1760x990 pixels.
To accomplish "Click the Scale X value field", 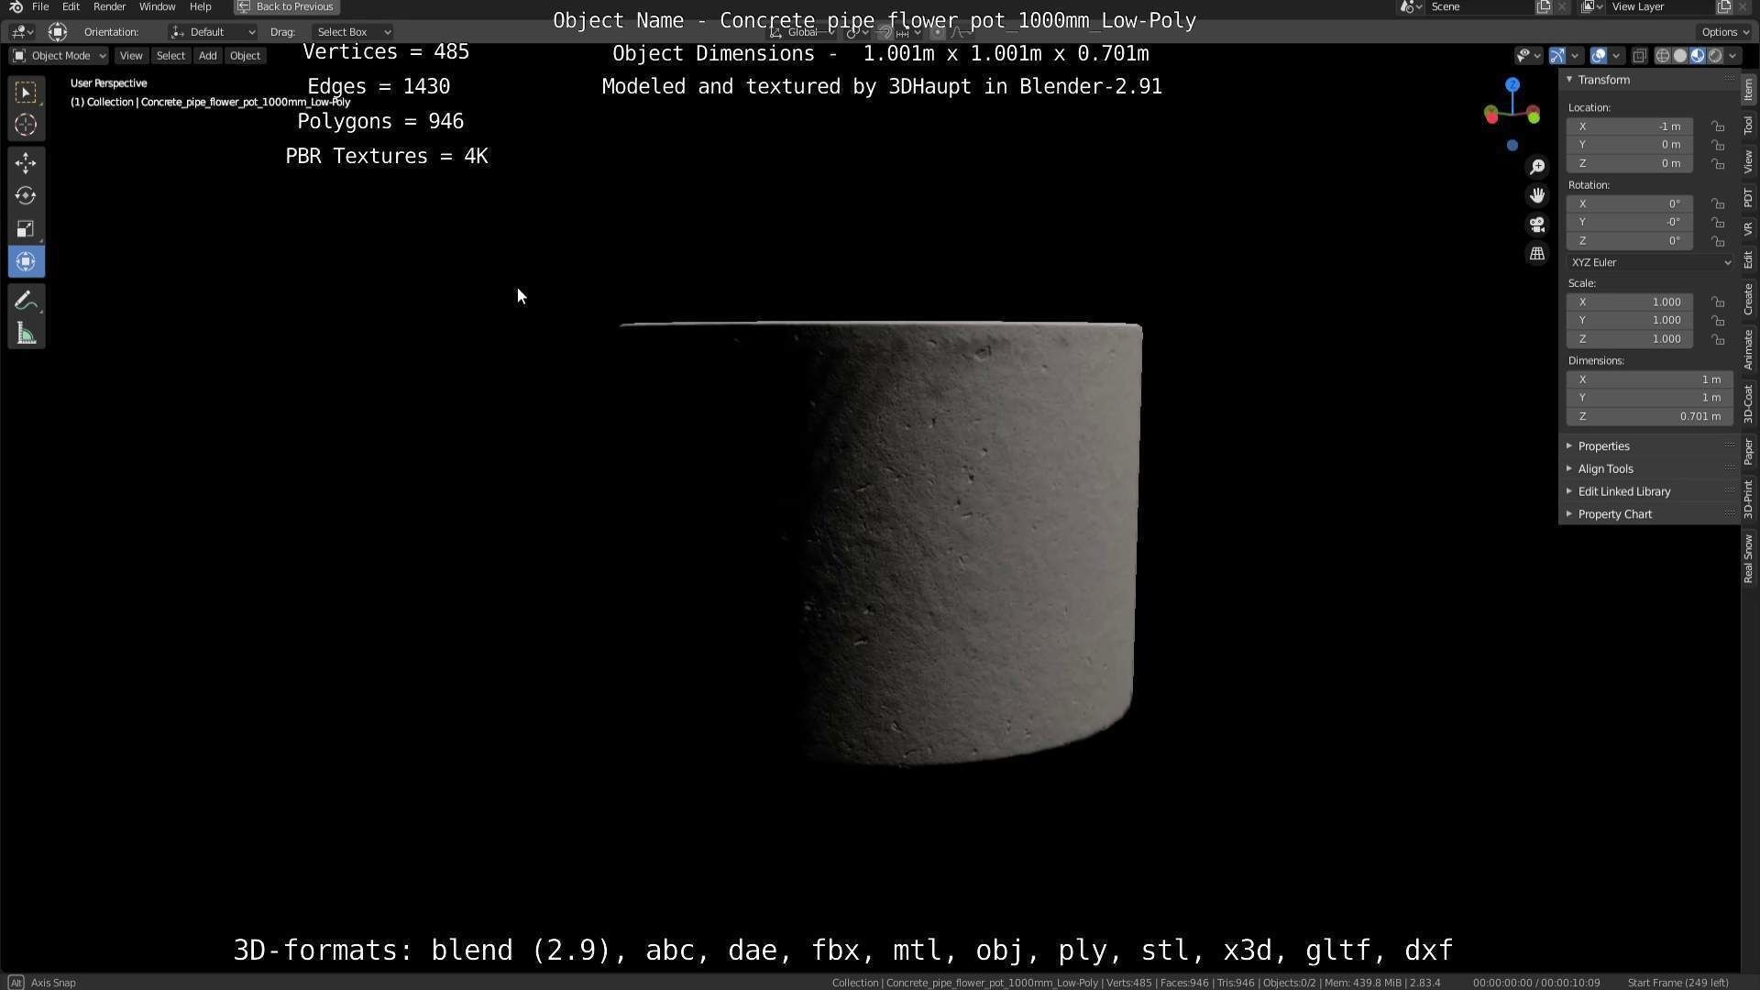I will (x=1630, y=302).
